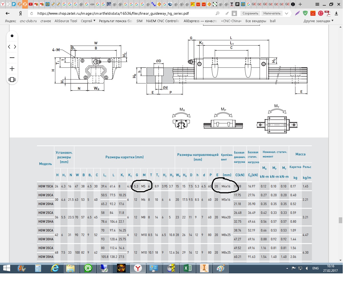Click the PDF extension icon in toolbar
This screenshot has width=346, height=283.
pyautogui.click(x=328, y=13)
